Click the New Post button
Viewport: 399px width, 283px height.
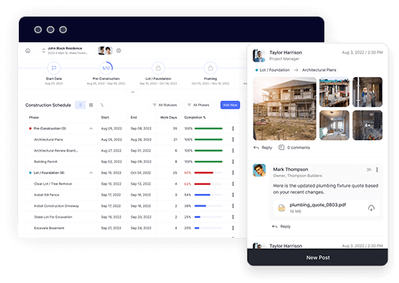click(x=318, y=257)
